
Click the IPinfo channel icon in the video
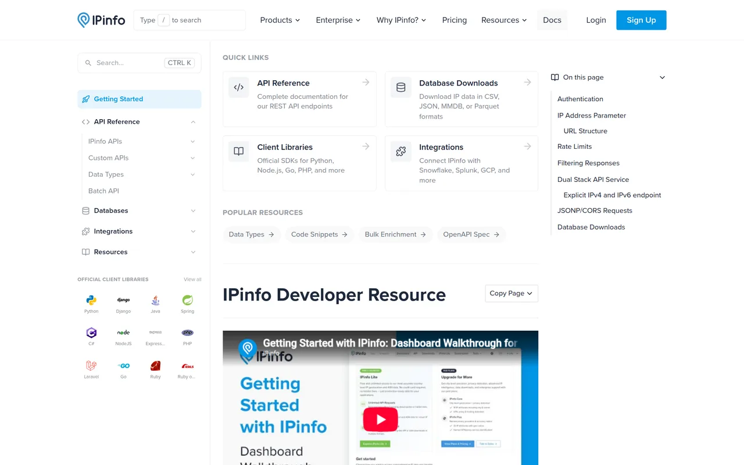pyautogui.click(x=248, y=348)
